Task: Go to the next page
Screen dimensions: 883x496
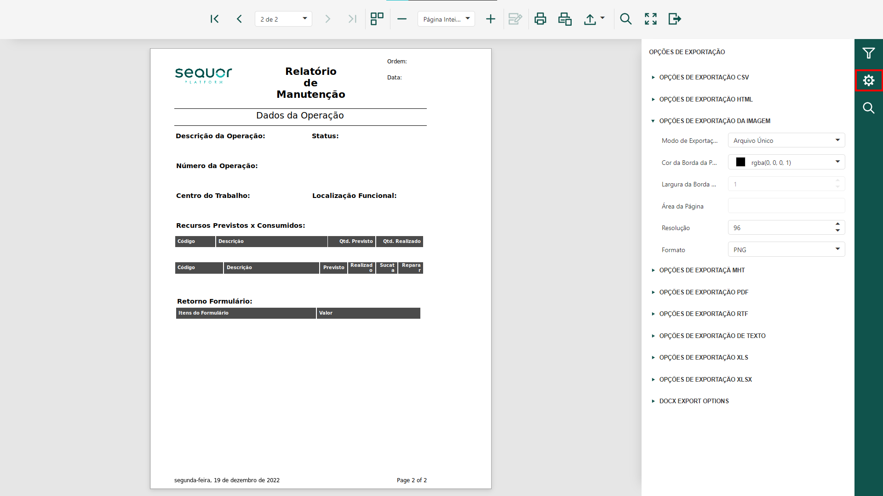Action: (x=327, y=19)
